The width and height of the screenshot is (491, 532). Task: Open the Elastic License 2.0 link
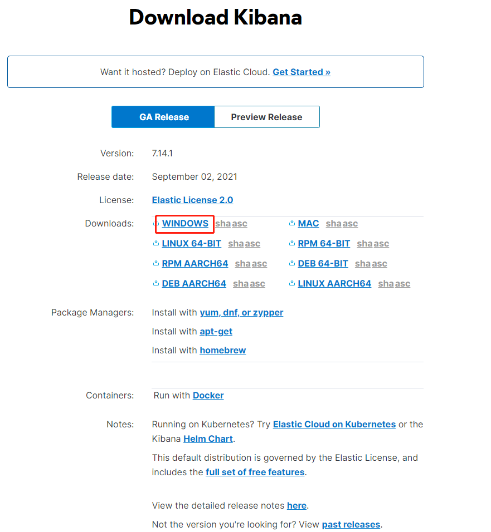click(x=192, y=200)
